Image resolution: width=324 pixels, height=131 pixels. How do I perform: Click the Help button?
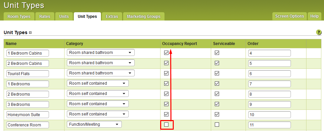[x=314, y=16]
